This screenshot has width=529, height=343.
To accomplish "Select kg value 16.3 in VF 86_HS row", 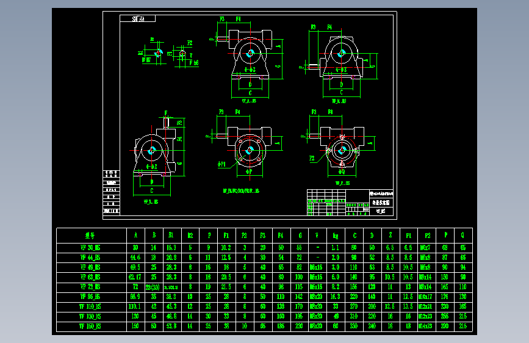I will point(335,297).
